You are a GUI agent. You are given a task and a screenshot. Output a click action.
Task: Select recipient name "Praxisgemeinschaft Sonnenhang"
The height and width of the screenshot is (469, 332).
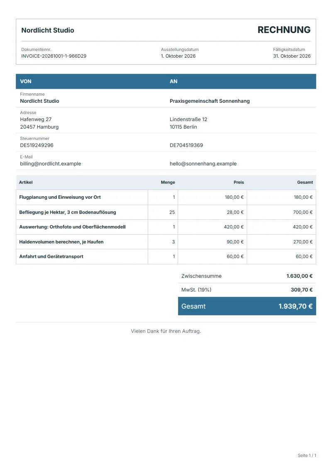[210, 101]
